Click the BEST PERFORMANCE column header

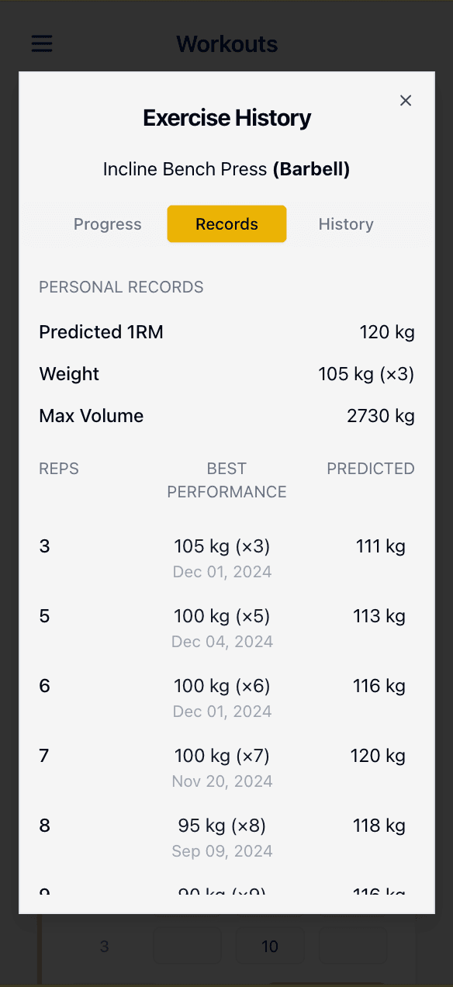[x=226, y=480]
